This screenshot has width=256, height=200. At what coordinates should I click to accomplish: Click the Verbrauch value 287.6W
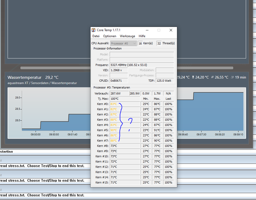pos(119,93)
